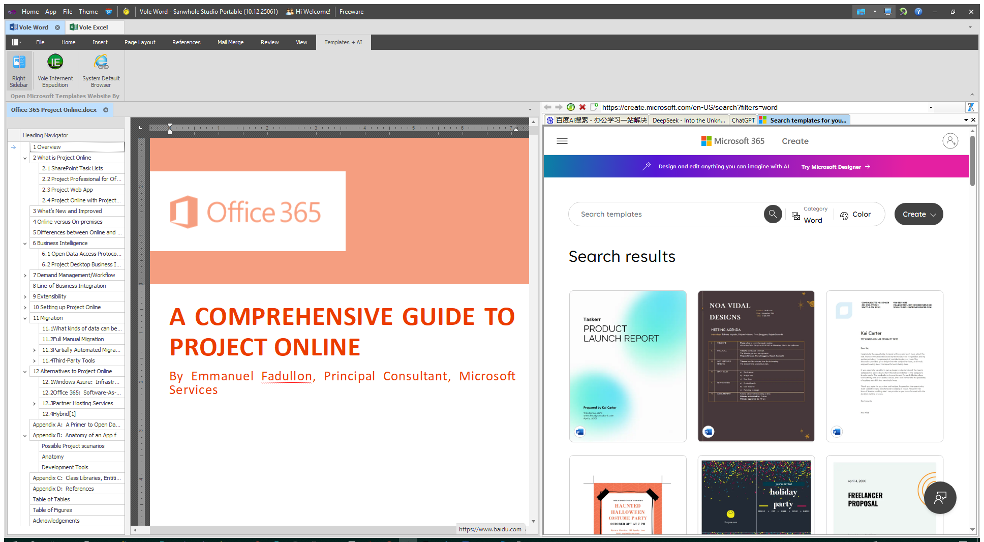This screenshot has width=984, height=542.
Task: Stop page loading with red X icon
Action: click(582, 107)
